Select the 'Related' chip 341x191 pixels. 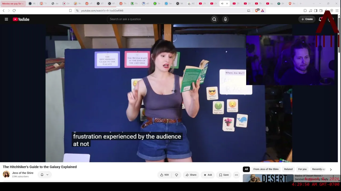pyautogui.click(x=288, y=169)
